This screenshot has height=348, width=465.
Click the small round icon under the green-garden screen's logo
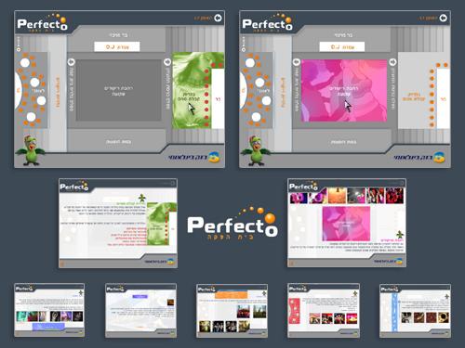(x=19, y=49)
